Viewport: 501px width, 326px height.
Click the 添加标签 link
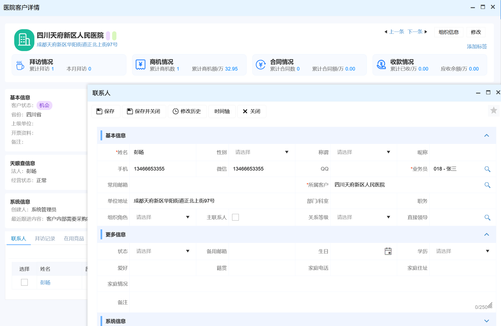(x=477, y=47)
